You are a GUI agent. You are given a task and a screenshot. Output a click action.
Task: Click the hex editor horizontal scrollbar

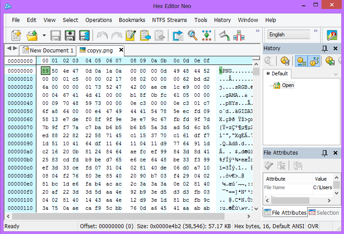click(x=119, y=216)
